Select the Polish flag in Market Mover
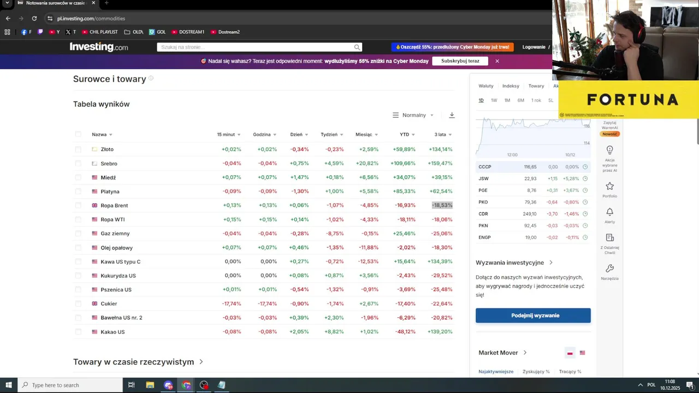699x393 pixels. click(570, 353)
